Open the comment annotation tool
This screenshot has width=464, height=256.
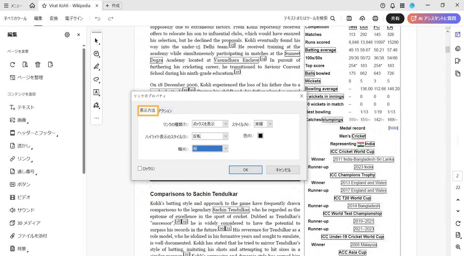96,54
